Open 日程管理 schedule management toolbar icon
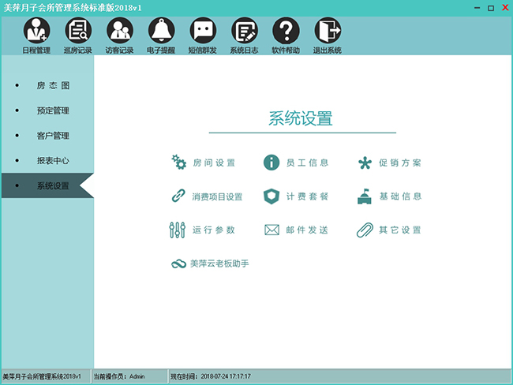This screenshot has height=385, width=513. point(37,32)
